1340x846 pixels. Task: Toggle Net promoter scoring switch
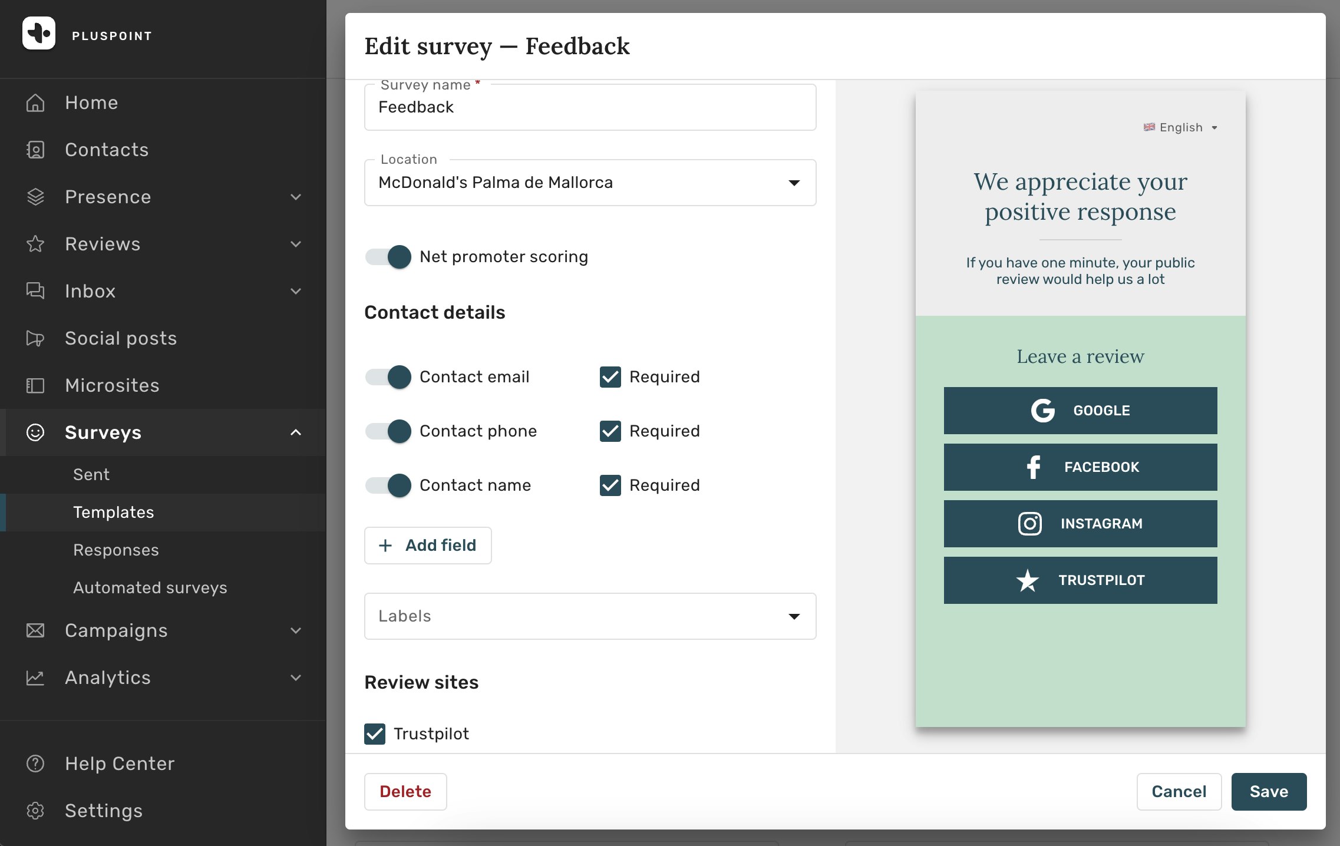tap(388, 257)
